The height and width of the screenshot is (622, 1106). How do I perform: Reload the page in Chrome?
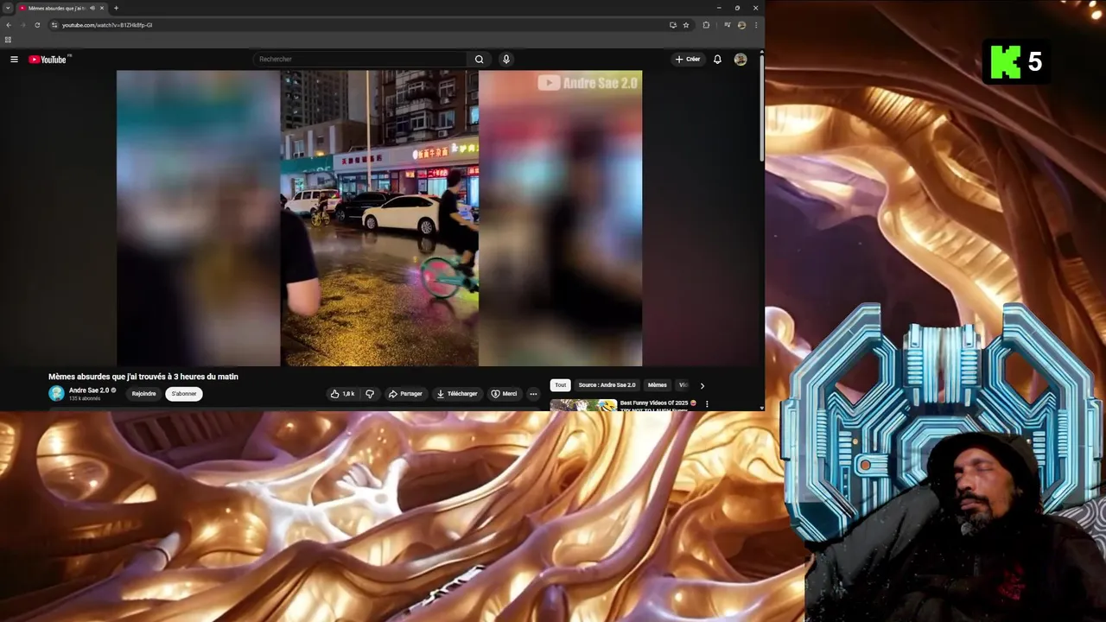tap(37, 25)
